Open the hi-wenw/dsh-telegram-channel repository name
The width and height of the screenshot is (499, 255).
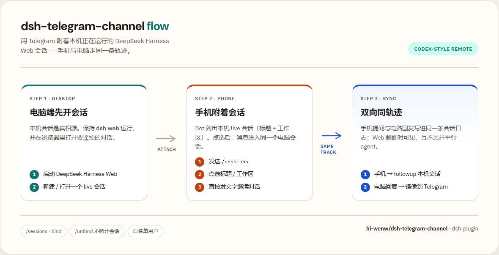[x=407, y=229]
